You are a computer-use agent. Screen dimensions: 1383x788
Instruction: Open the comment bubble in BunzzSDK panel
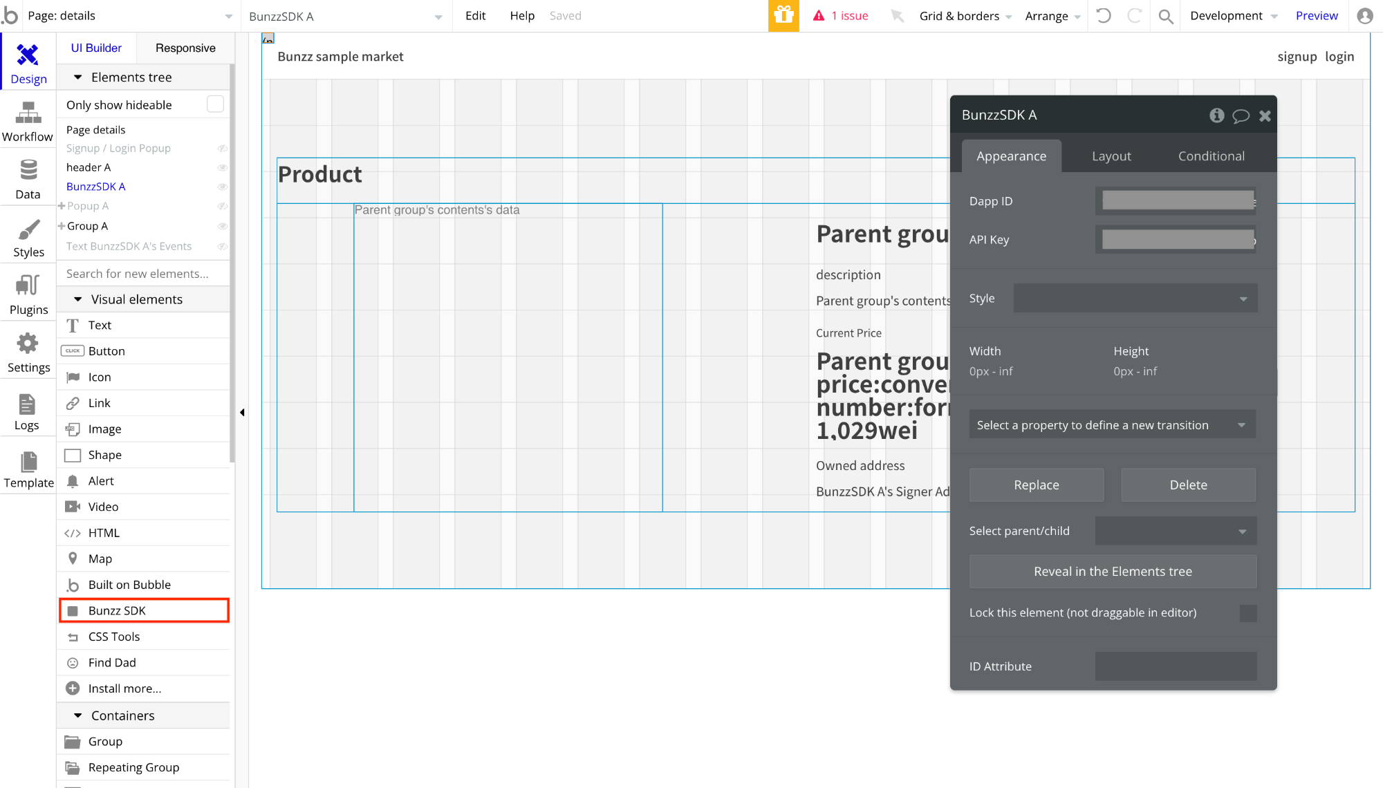1241,116
